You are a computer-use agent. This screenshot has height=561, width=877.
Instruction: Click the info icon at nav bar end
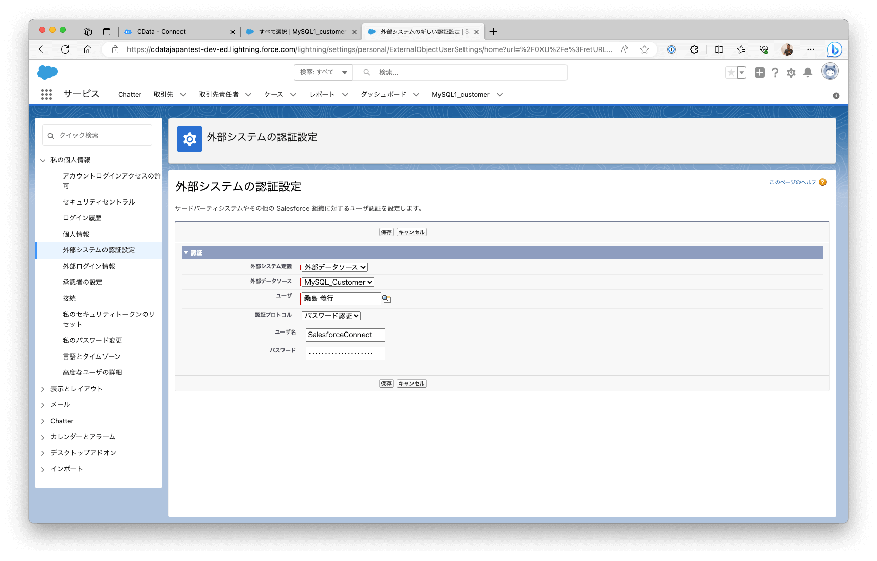(x=836, y=96)
